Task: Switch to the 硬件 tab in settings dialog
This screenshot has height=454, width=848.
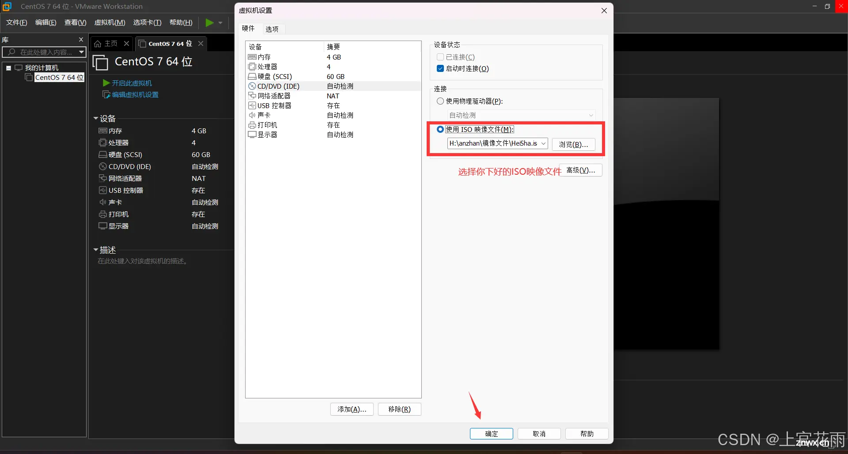Action: pyautogui.click(x=248, y=28)
